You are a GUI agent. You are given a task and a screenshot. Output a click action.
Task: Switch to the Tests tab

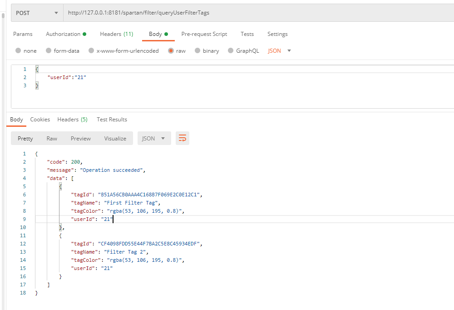click(x=247, y=34)
